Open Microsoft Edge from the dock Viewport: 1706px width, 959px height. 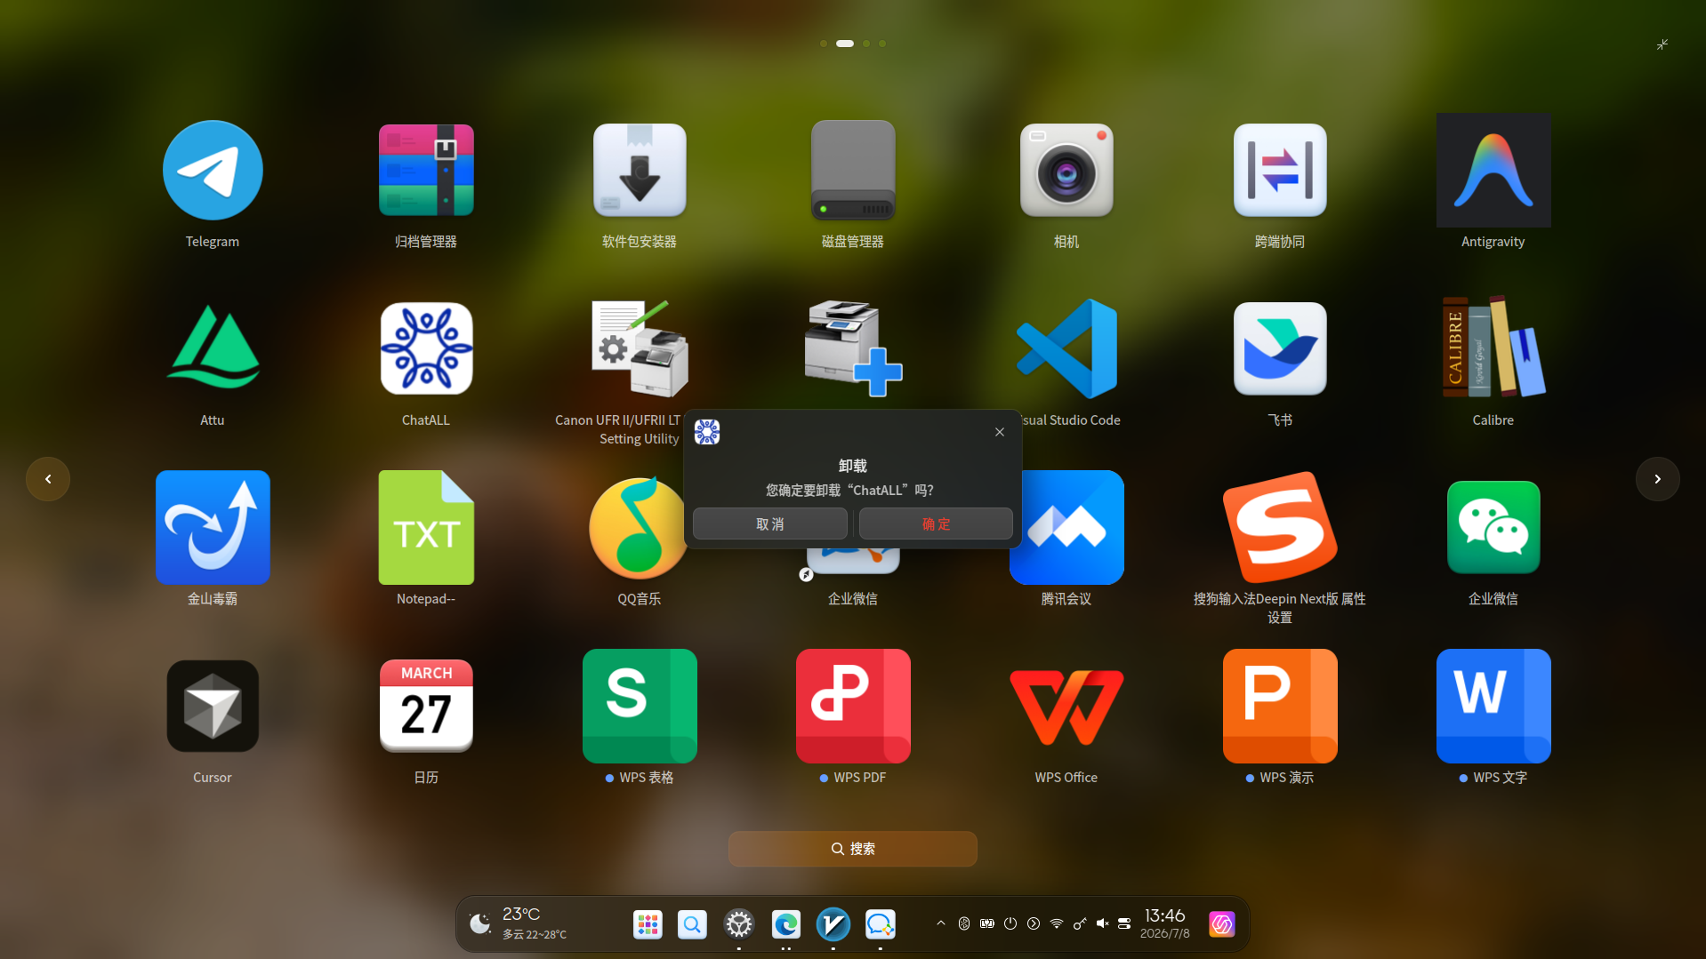786,924
